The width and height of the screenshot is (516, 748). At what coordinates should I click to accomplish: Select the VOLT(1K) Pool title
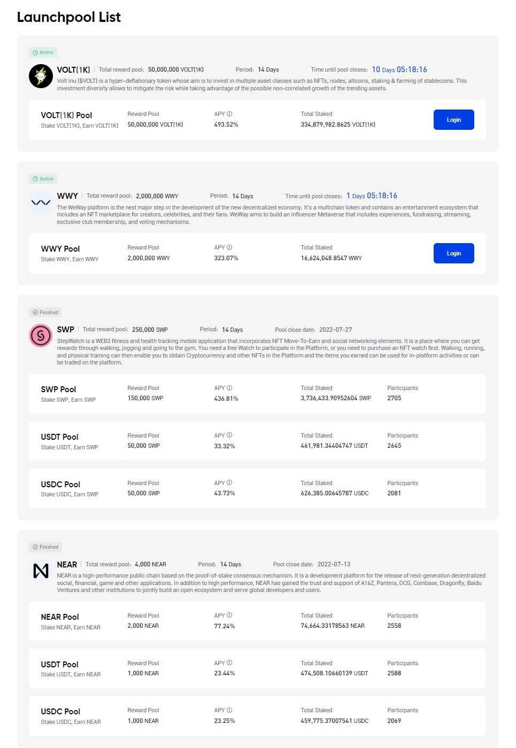[66, 115]
